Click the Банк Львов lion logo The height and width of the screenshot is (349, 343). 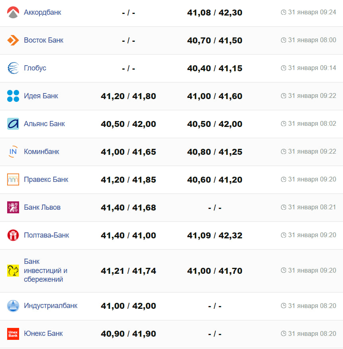click(x=13, y=207)
